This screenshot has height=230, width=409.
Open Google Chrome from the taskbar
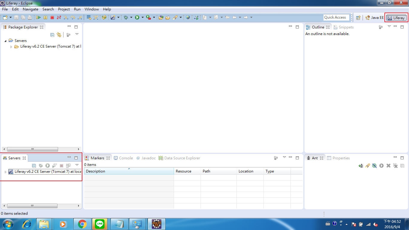[82, 224]
